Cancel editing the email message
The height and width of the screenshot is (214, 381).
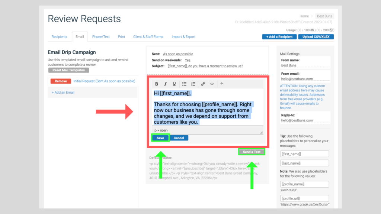point(179,138)
